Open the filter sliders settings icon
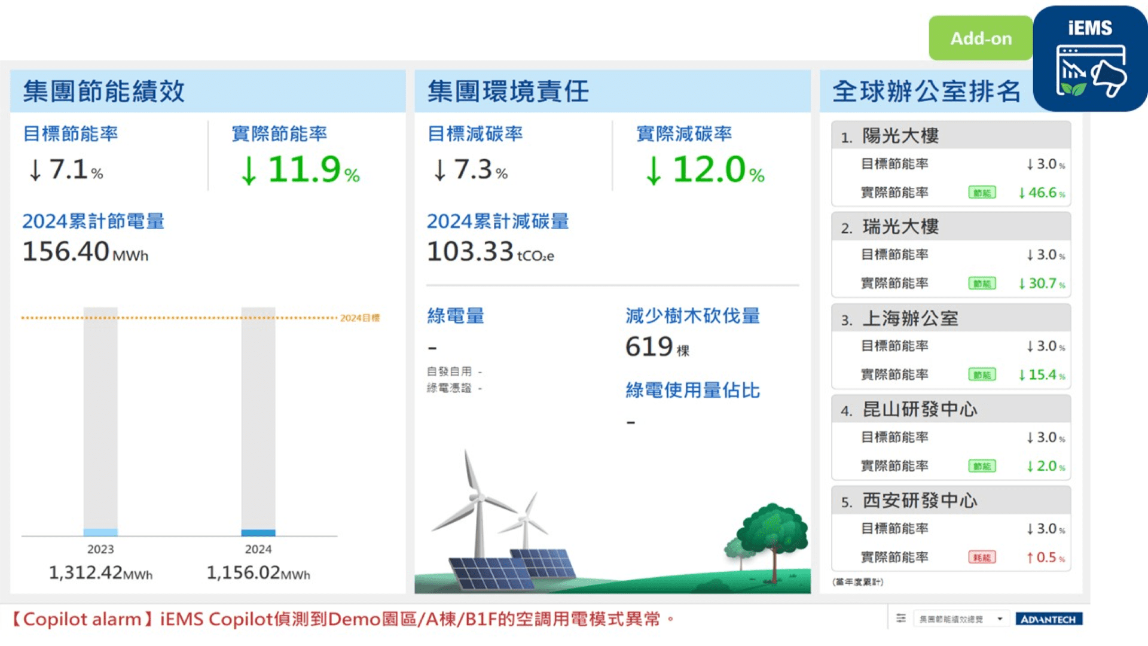1148x646 pixels. tap(901, 618)
